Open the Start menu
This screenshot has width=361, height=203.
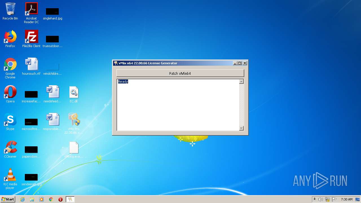click(x=8, y=199)
